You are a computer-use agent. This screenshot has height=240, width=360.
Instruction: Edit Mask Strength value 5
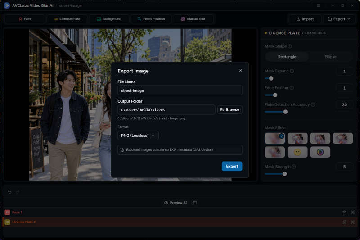[x=344, y=167]
